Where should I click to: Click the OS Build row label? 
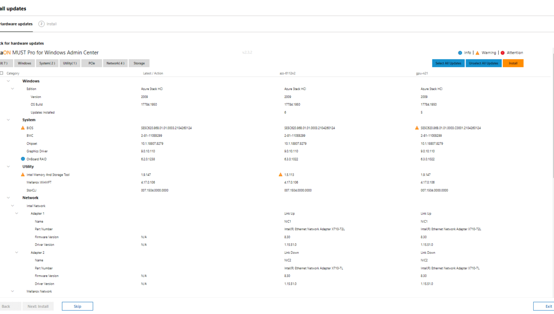[x=36, y=105]
